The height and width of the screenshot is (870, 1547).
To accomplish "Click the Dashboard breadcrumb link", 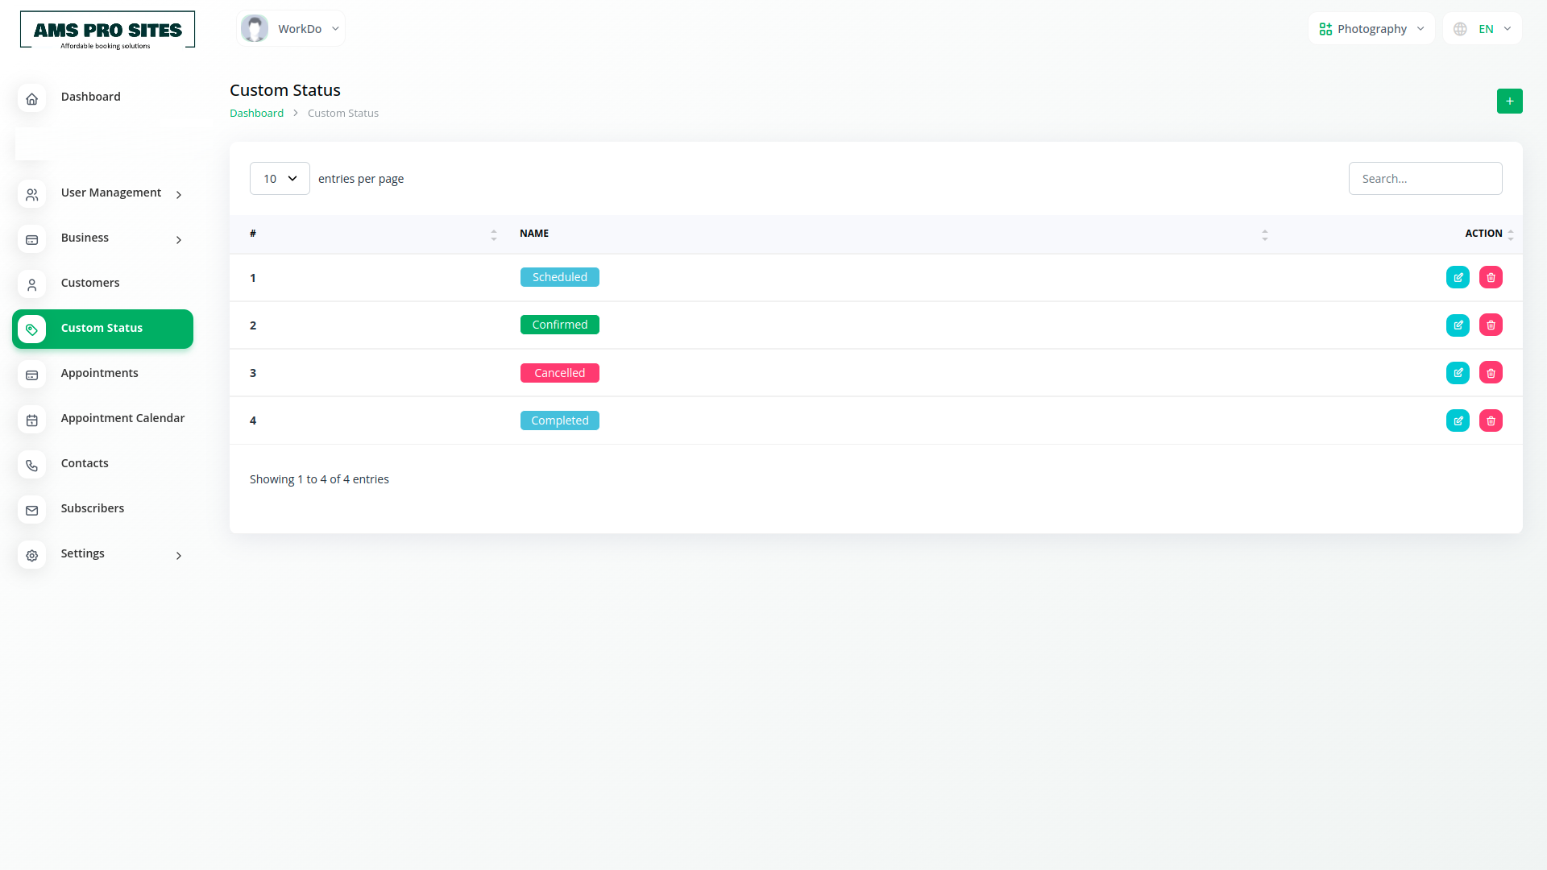I will (x=256, y=113).
